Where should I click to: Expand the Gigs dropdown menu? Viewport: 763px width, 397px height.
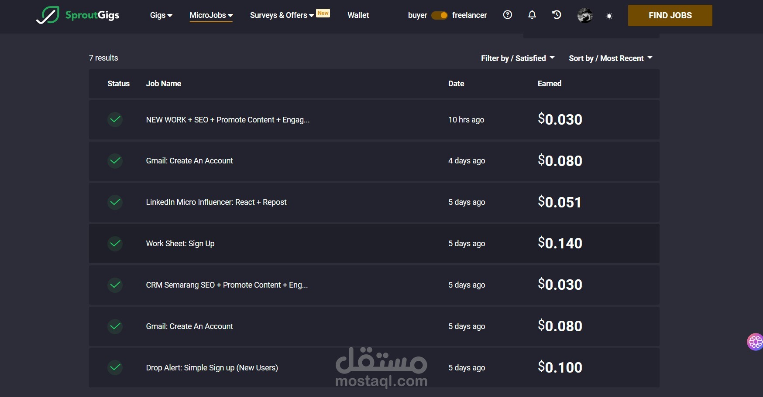pos(161,15)
